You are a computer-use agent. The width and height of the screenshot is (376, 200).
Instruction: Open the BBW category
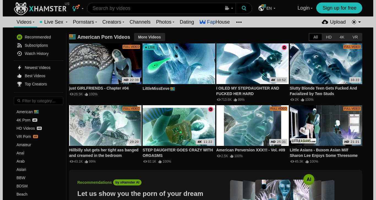coord(21,178)
